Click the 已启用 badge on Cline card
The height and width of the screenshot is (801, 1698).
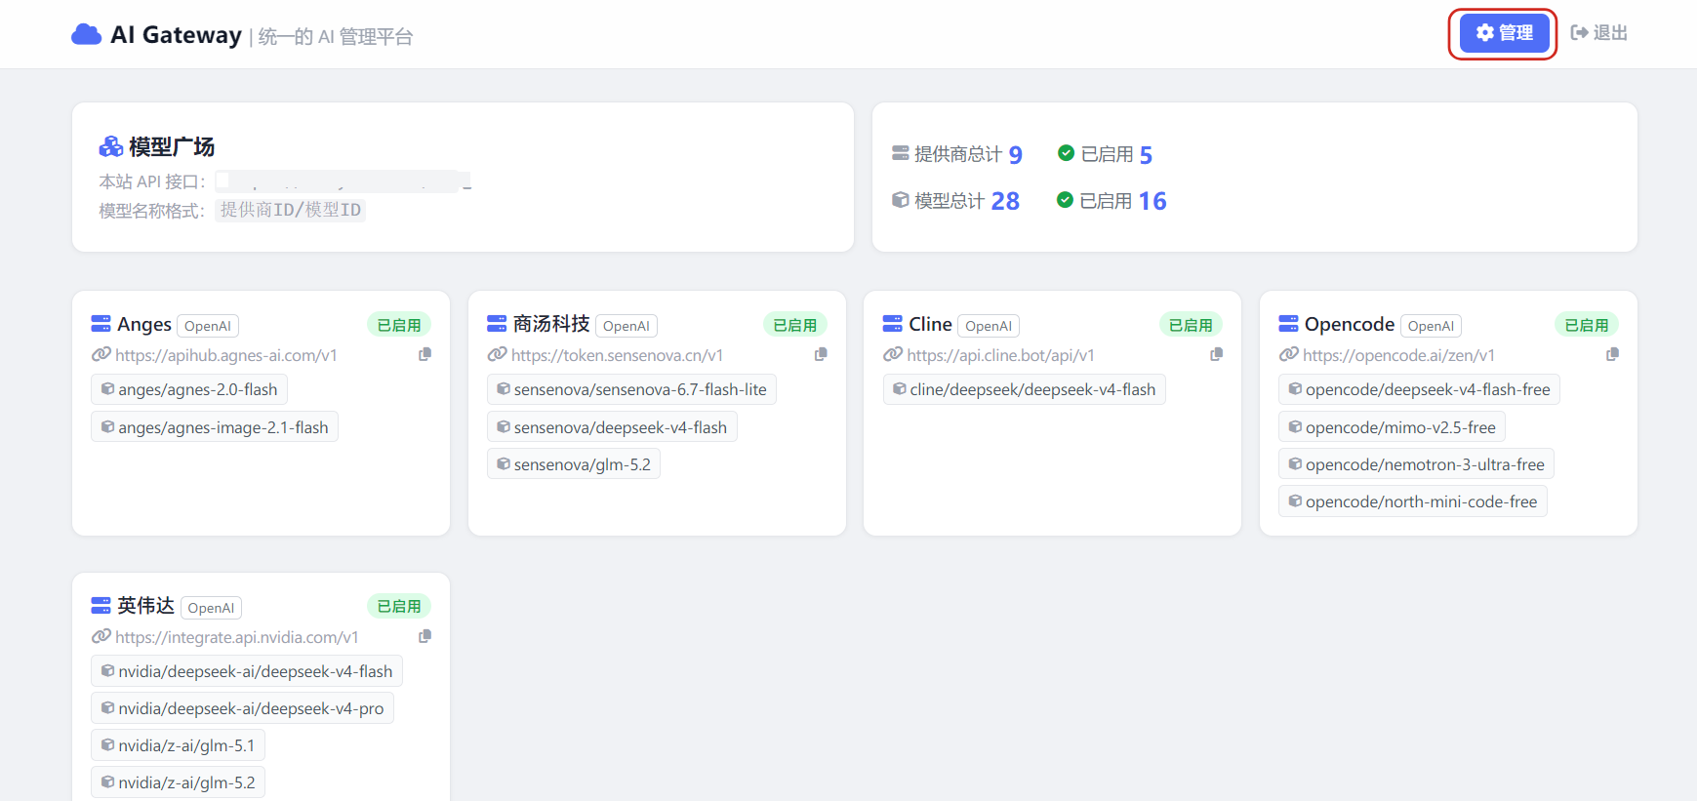coord(1191,325)
